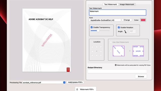Uncheck Enable Transparency checkbox

pyautogui.click(x=92, y=27)
